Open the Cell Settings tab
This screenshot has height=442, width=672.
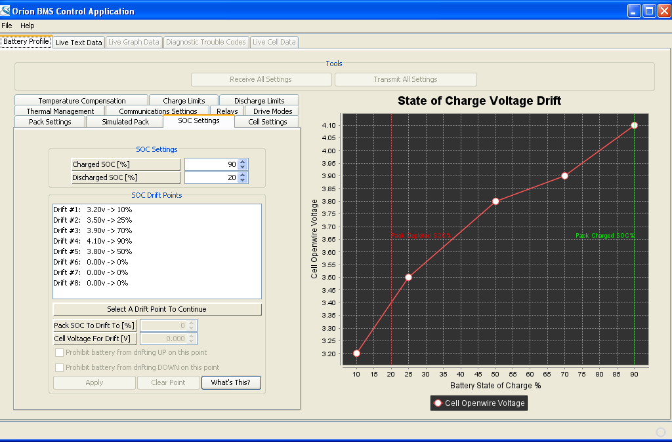point(268,122)
